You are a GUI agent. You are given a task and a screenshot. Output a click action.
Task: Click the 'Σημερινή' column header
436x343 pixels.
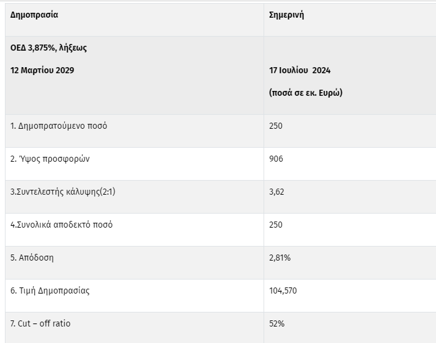point(287,15)
